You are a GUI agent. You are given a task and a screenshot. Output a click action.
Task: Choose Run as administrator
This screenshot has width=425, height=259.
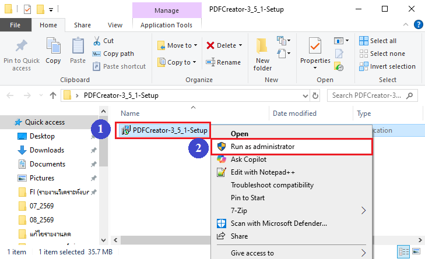[291, 147]
